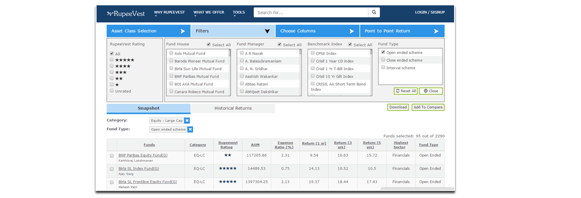The image size is (581, 198).
Task: Check the three-star rating checkbox
Action: tap(112, 72)
